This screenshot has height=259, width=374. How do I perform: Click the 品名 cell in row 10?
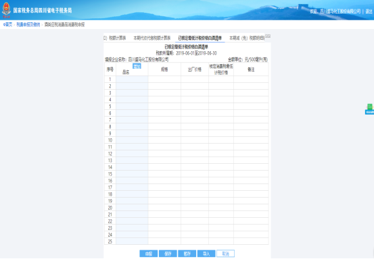(x=132, y=140)
